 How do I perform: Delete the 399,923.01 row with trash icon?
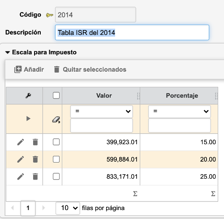35,142
